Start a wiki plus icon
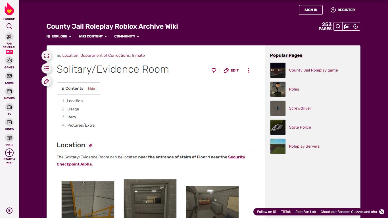Image resolution: width=388 pixels, height=218 pixels. pyautogui.click(x=9, y=153)
